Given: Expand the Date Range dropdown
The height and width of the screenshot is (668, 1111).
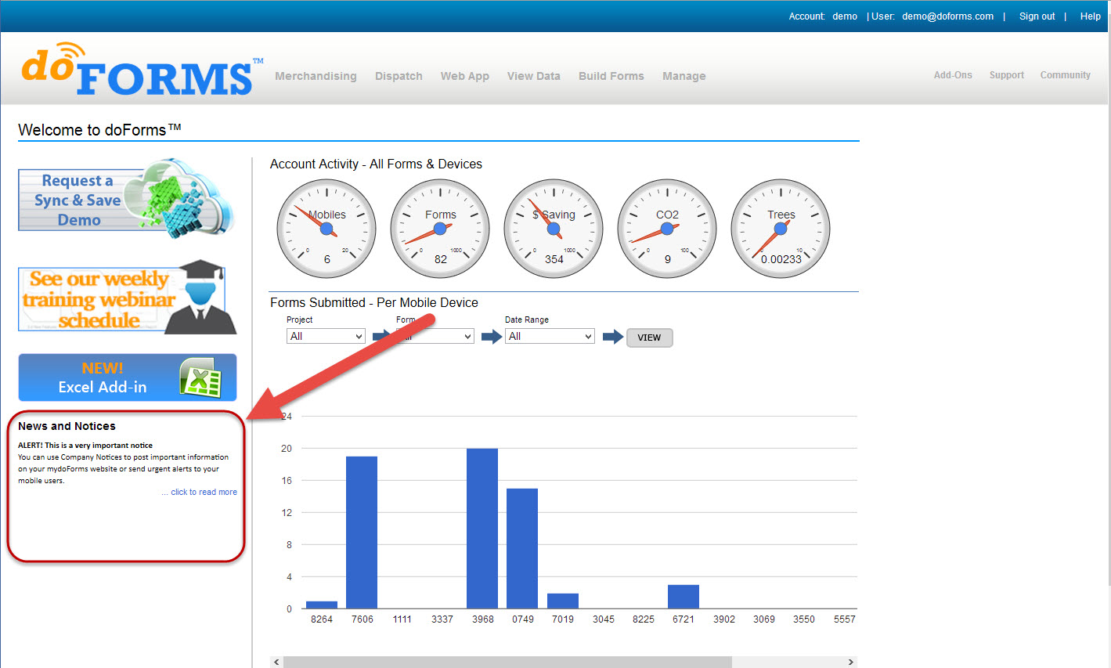Looking at the screenshot, I should pos(550,336).
